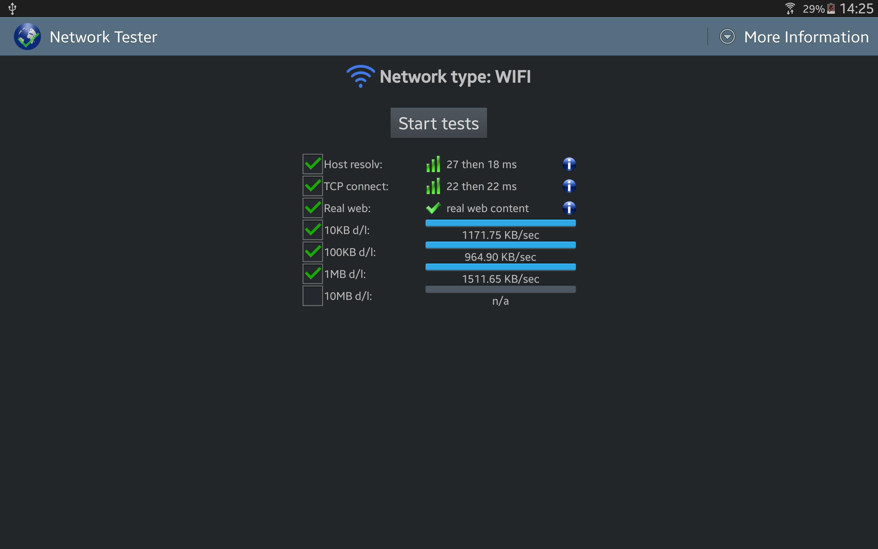
Task: Show info for TCP connect result
Action: point(569,186)
